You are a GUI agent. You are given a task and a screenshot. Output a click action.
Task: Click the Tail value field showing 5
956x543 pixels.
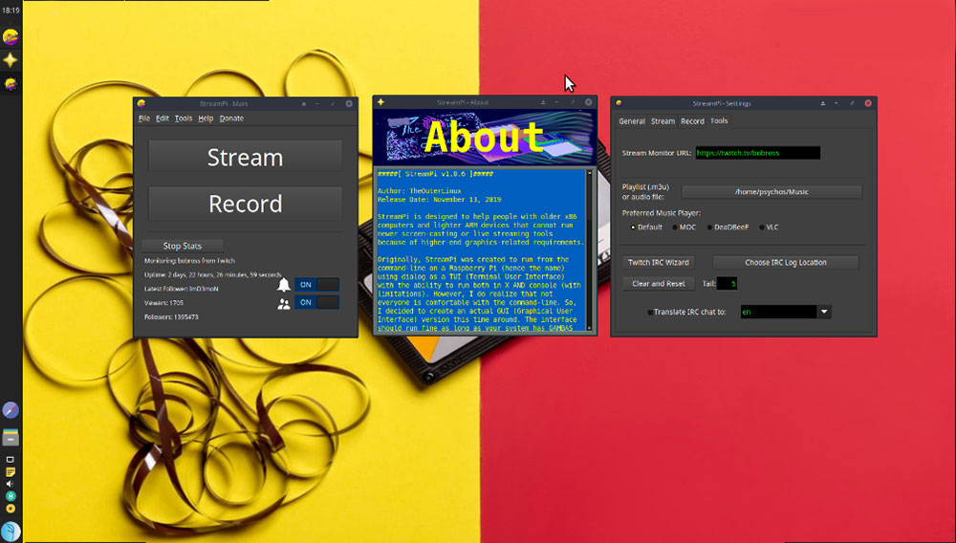coord(727,283)
